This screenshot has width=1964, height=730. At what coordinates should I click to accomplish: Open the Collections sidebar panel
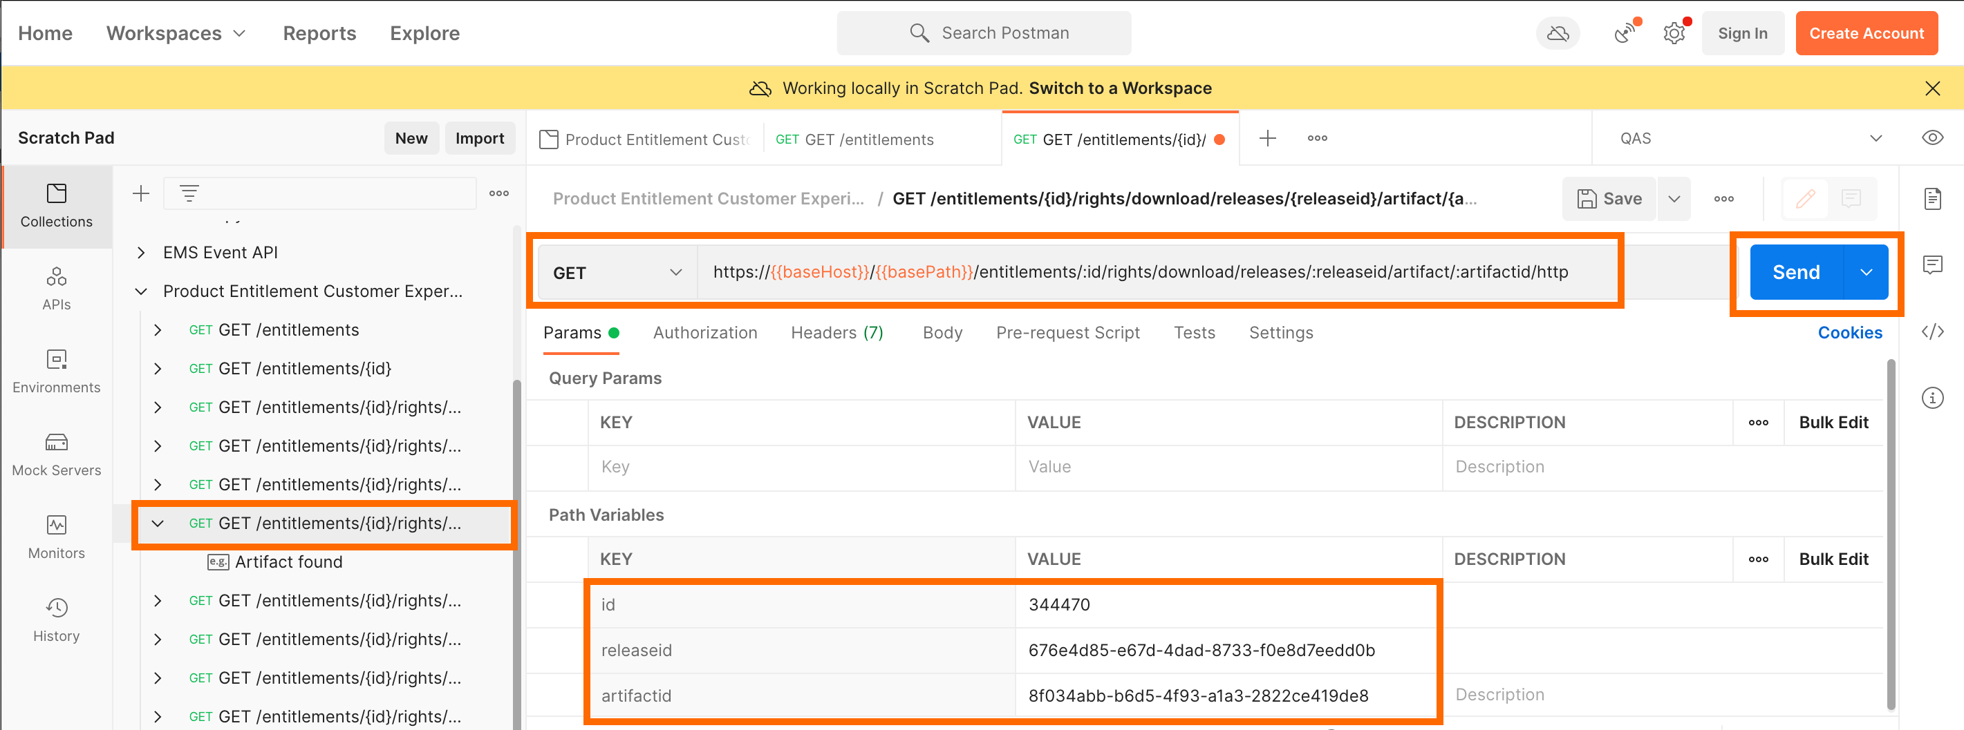click(x=57, y=206)
